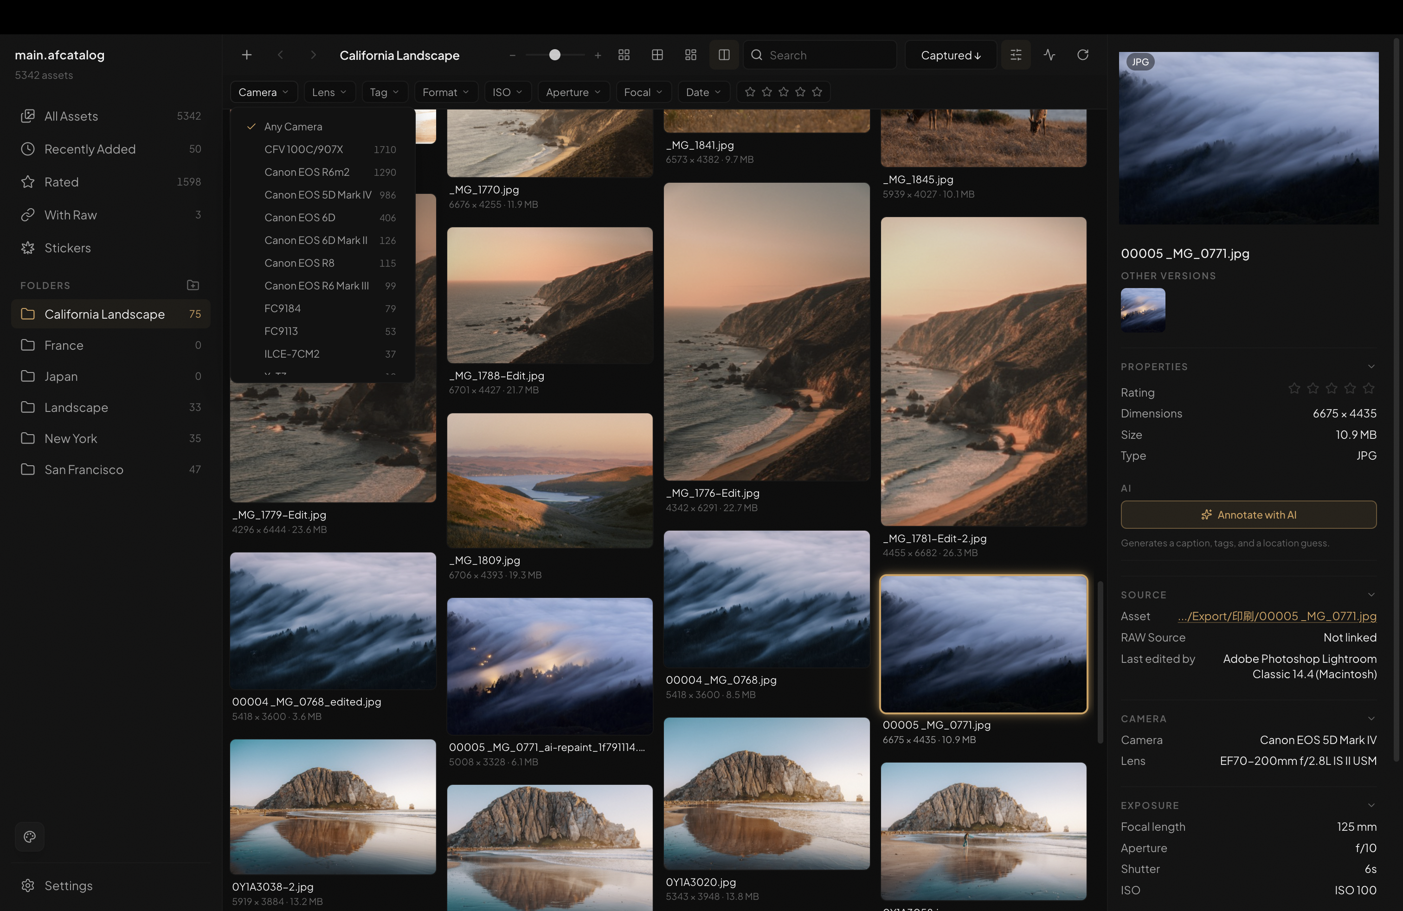Toggle the filter bar sliders icon
The width and height of the screenshot is (1403, 911).
1016,55
